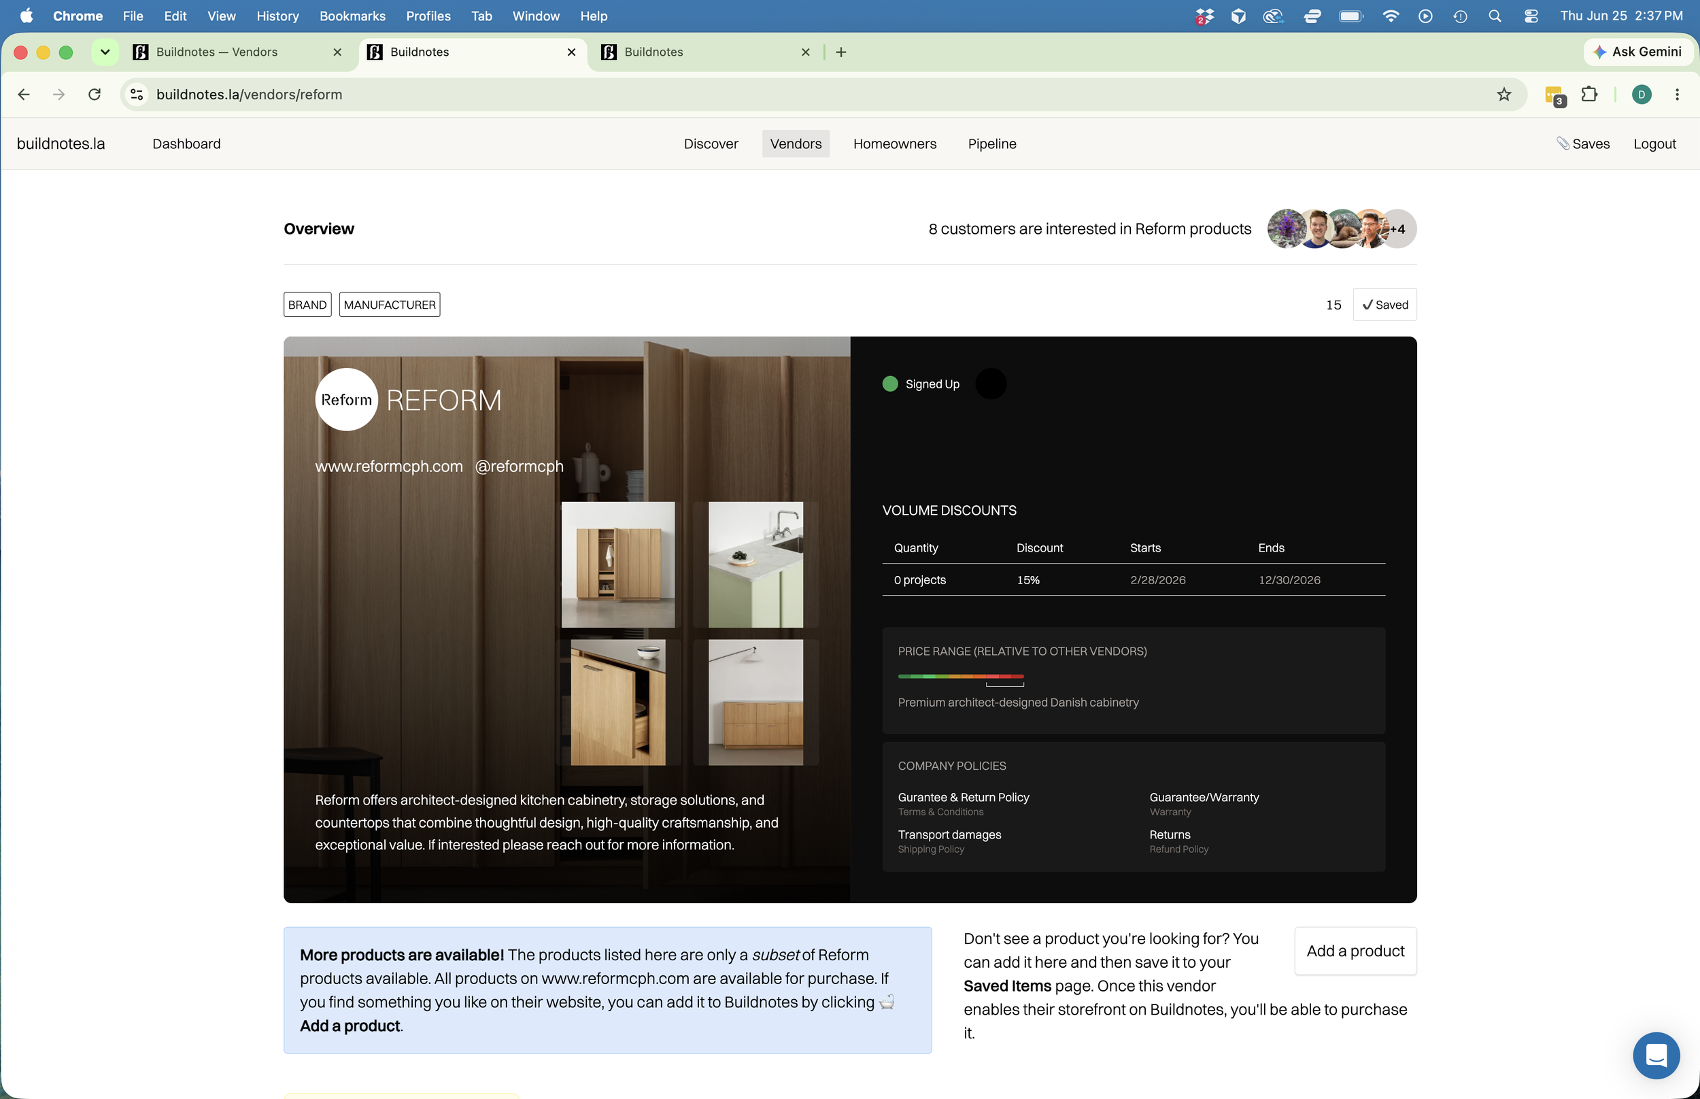Click the save count 15
The image size is (1700, 1099).
(x=1333, y=305)
